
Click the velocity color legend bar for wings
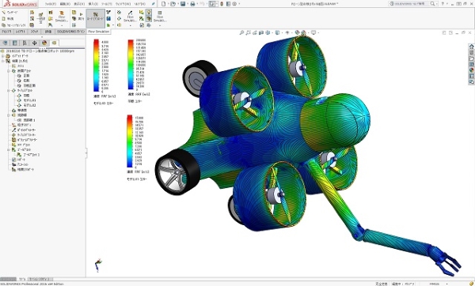coord(131,65)
